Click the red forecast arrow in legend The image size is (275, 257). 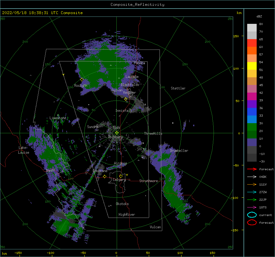(252, 169)
